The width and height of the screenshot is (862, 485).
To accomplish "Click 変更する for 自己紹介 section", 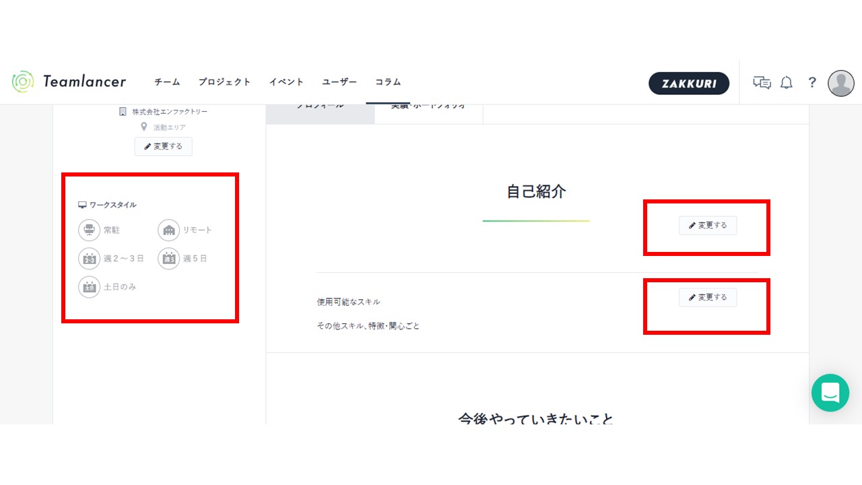I will (x=708, y=226).
